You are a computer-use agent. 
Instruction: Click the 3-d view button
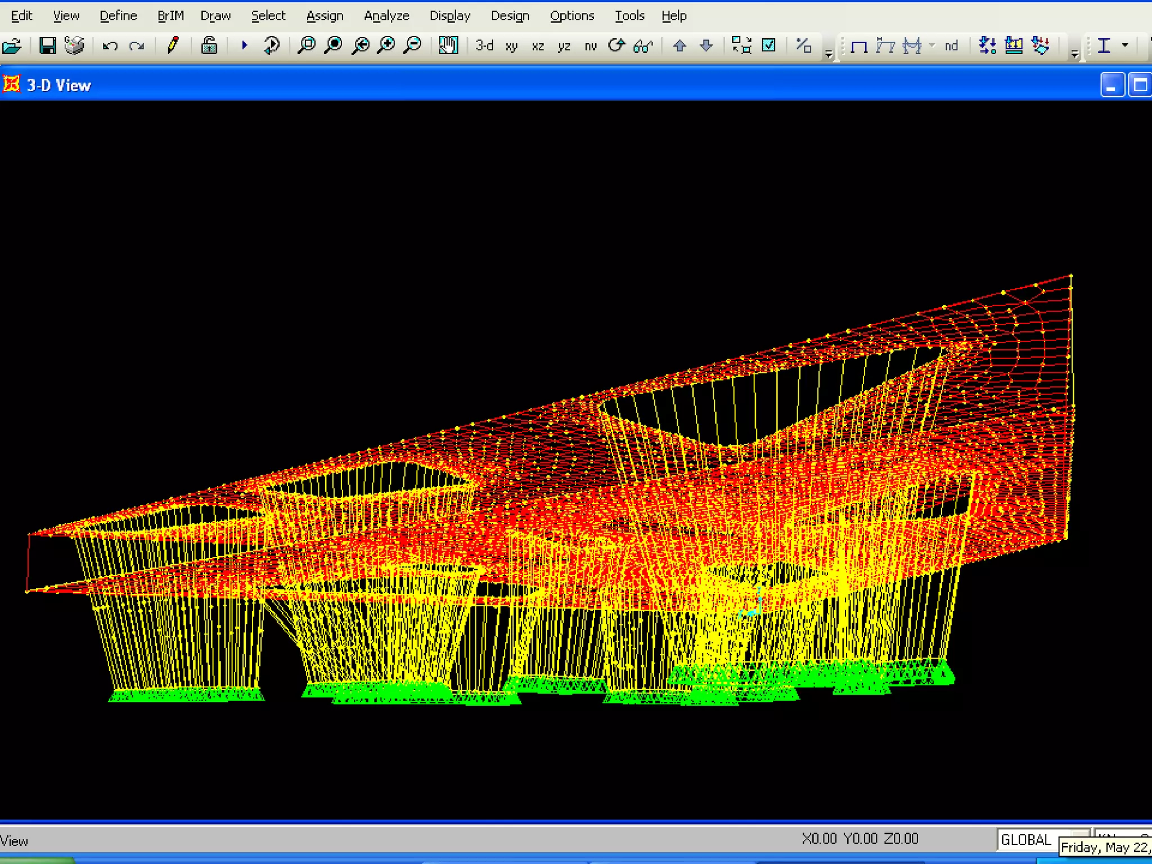click(x=484, y=46)
